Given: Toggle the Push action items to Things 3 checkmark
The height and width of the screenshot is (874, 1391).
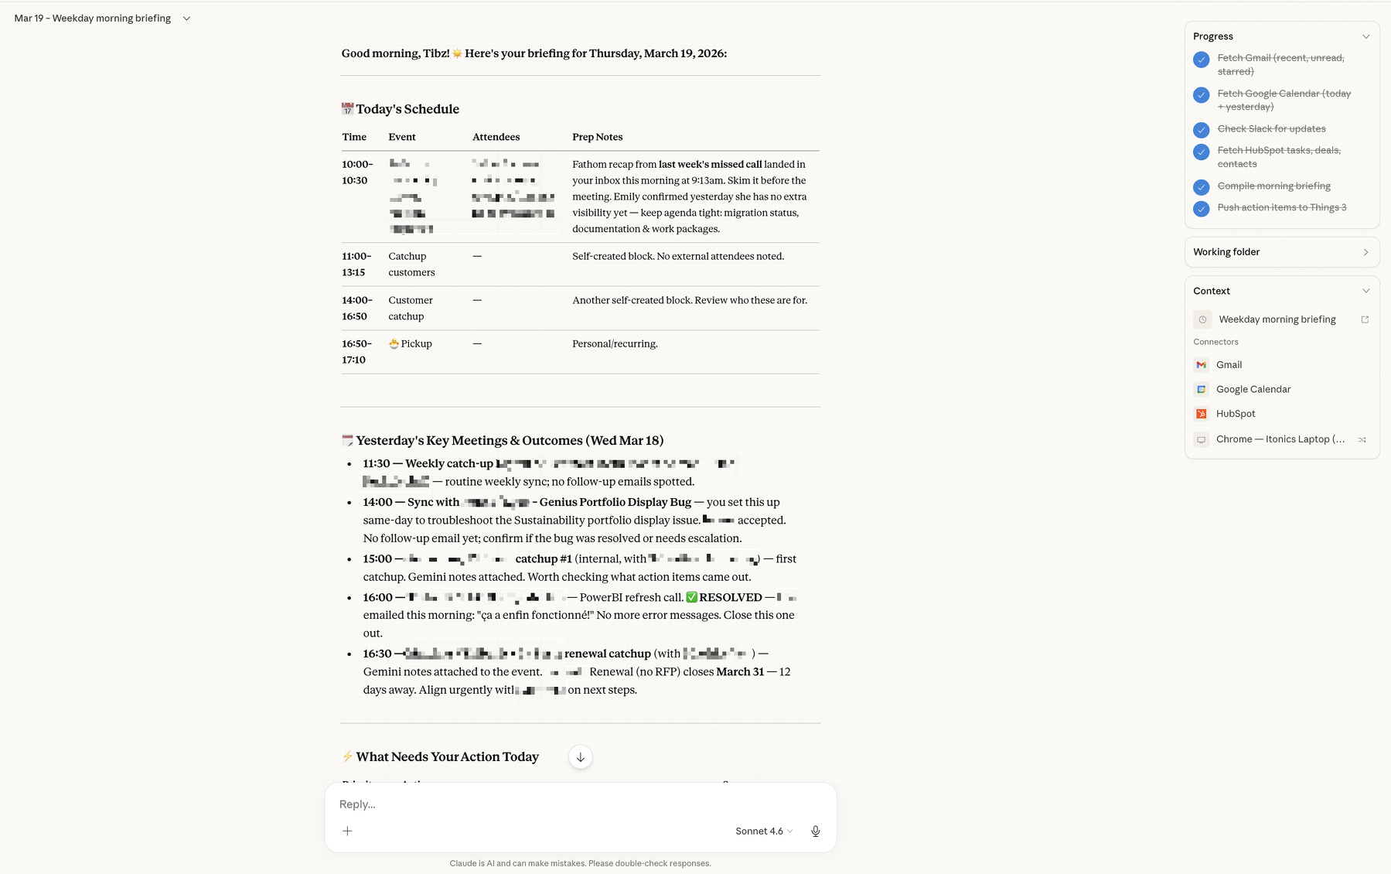Looking at the screenshot, I should click(1202, 209).
